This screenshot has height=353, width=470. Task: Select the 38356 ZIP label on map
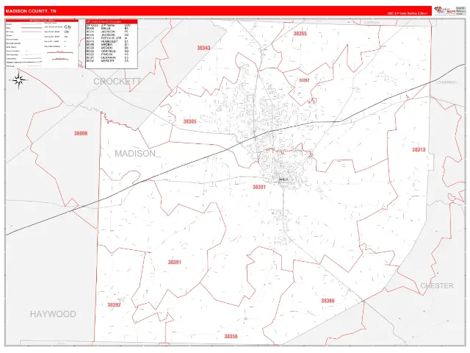(231, 337)
